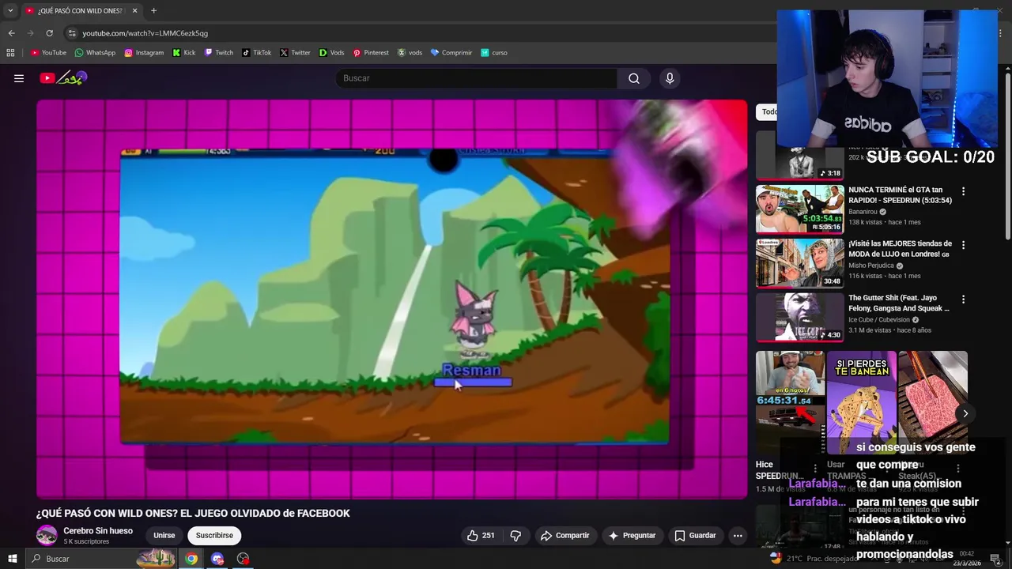The image size is (1012, 569).
Task: Subscribe with the Suscribirse button
Action: (214, 536)
